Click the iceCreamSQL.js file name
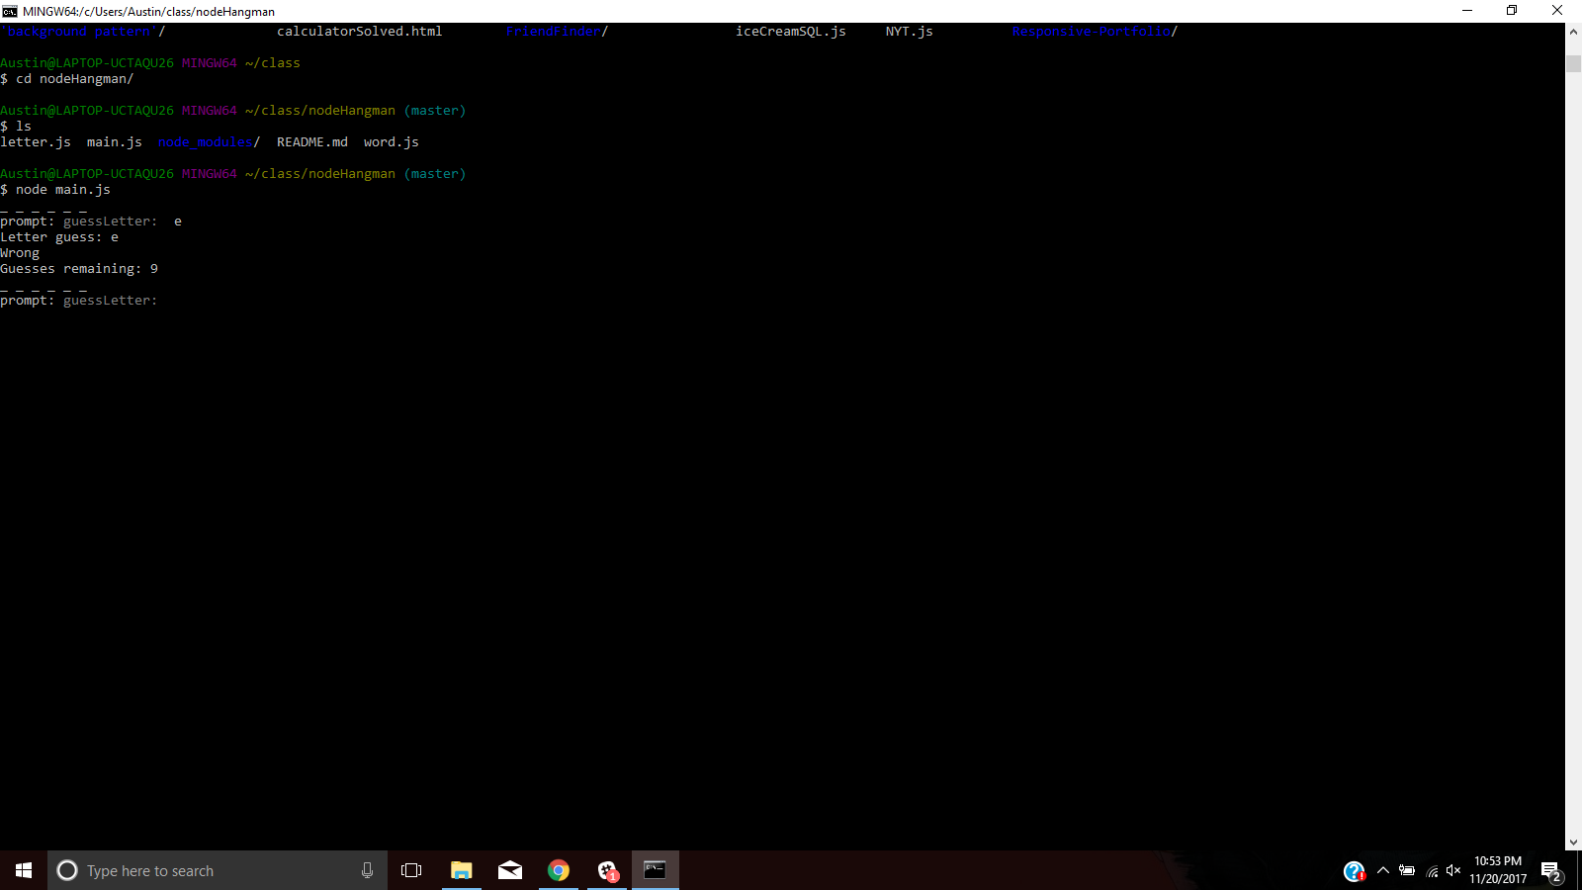 point(791,32)
